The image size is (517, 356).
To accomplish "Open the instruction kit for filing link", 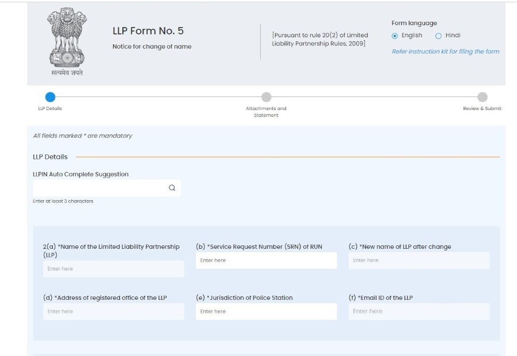I will [x=445, y=52].
